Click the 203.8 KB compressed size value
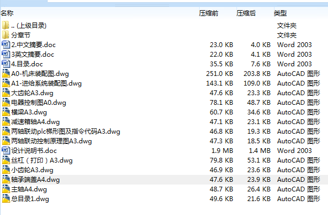 coord(257,74)
